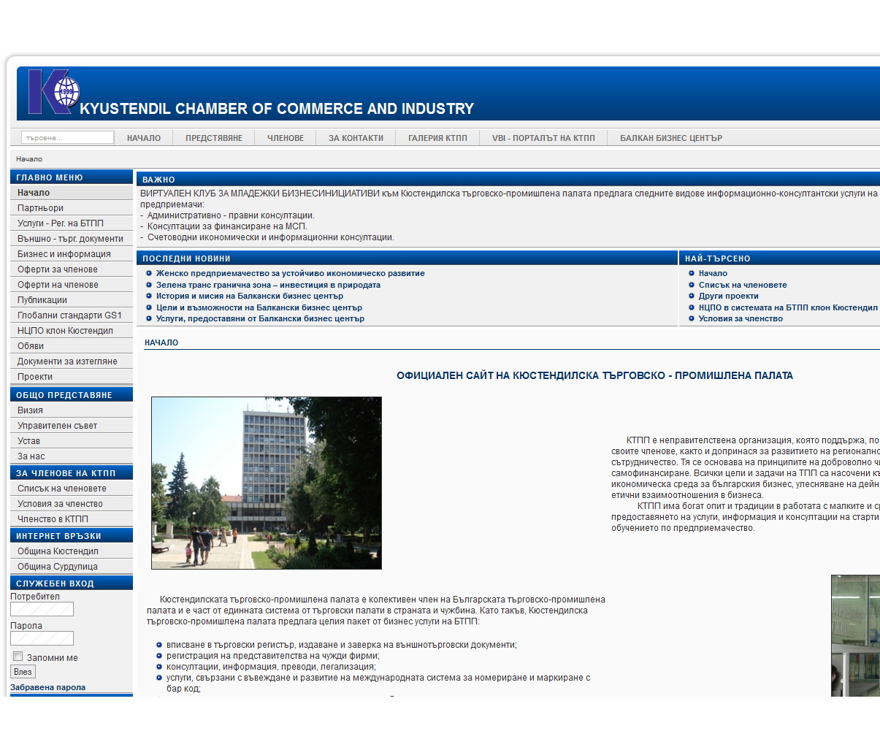Open Външно - търг. документи sidebar link

coord(72,239)
